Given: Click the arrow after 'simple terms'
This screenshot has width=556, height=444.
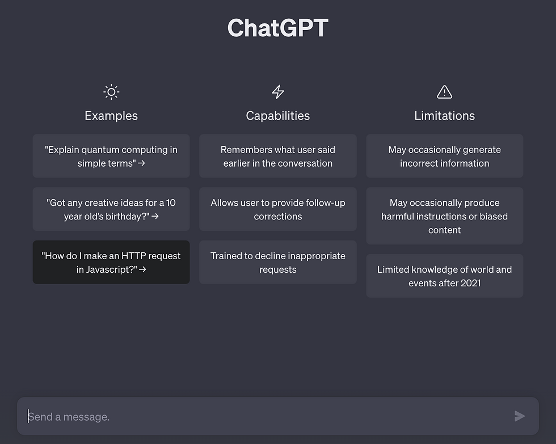Looking at the screenshot, I should [142, 163].
